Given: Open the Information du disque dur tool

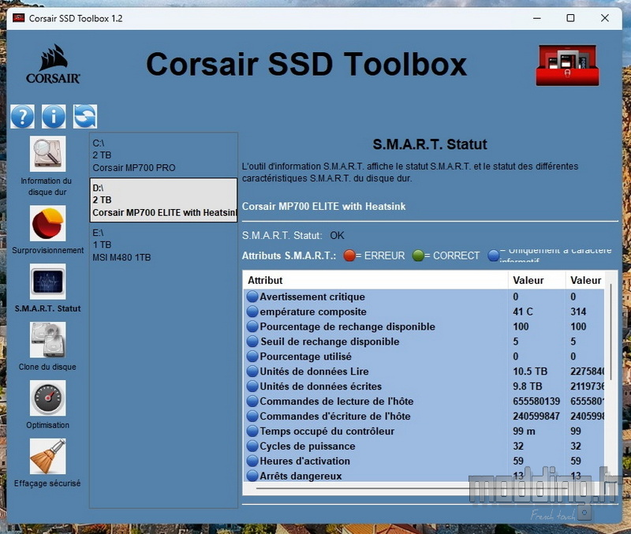Looking at the screenshot, I should click(x=47, y=154).
